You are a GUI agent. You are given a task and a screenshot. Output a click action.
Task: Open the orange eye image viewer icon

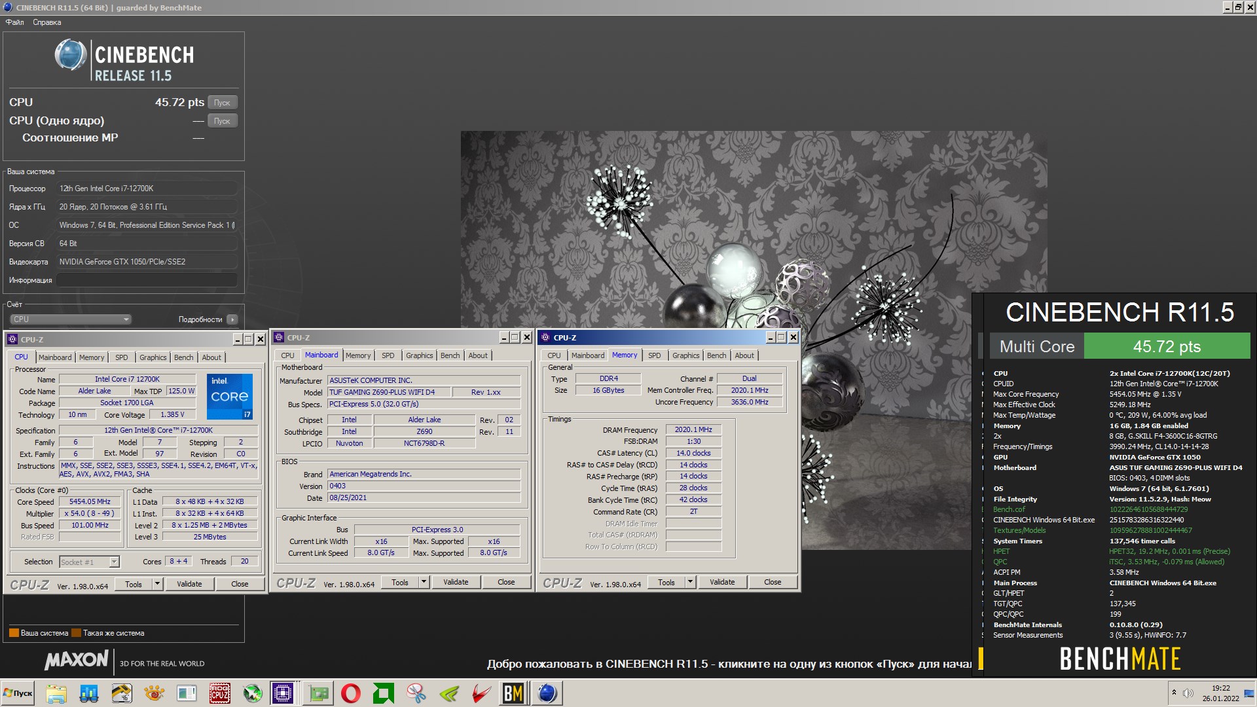point(155,693)
